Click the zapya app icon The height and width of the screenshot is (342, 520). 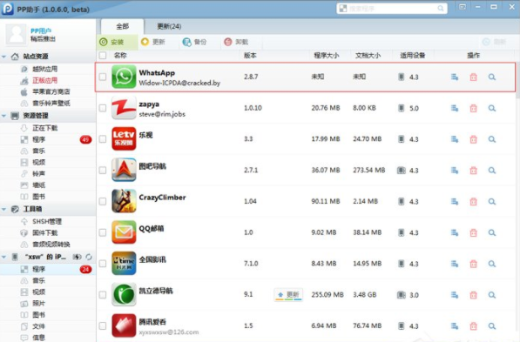[124, 108]
